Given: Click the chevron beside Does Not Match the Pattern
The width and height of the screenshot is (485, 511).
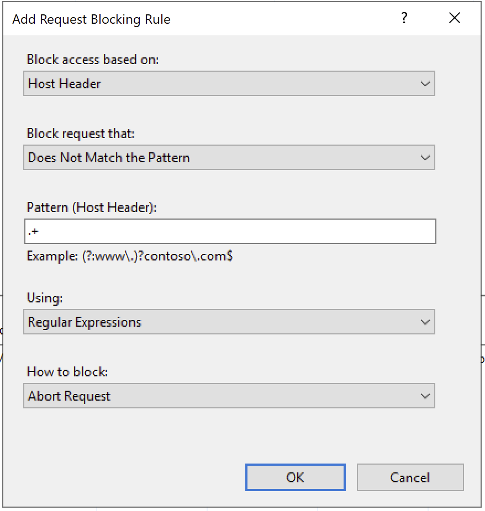Looking at the screenshot, I should tap(425, 158).
